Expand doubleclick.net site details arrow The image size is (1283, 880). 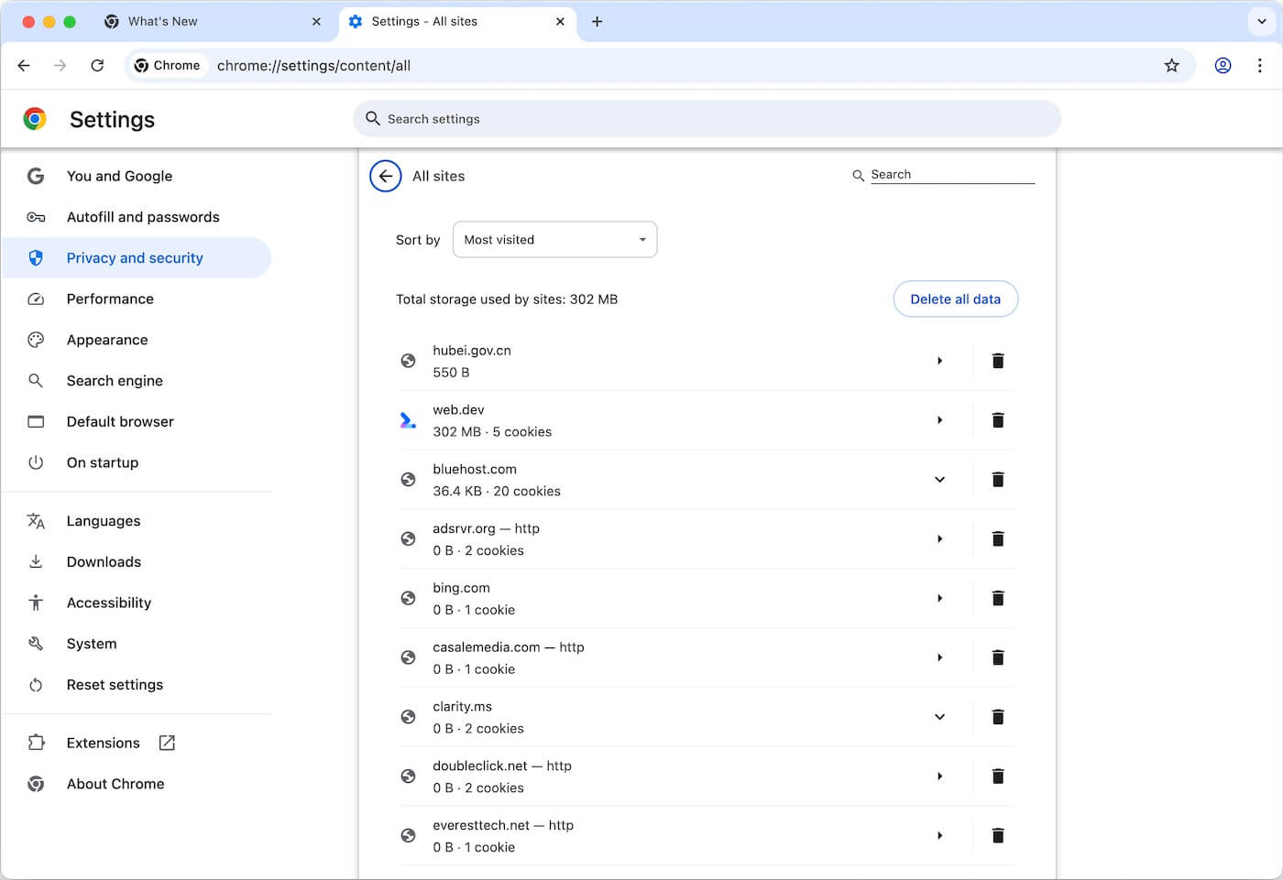pos(939,777)
